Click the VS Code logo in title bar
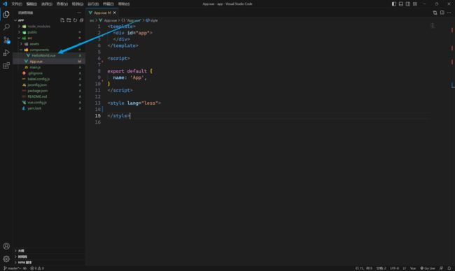 (x=5, y=3)
